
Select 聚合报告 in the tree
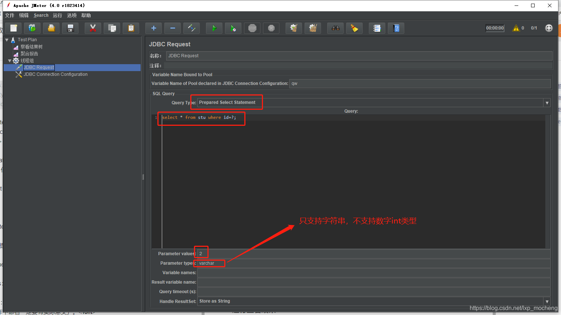click(x=29, y=54)
